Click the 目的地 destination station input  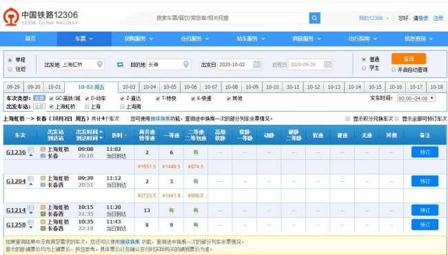tap(168, 64)
